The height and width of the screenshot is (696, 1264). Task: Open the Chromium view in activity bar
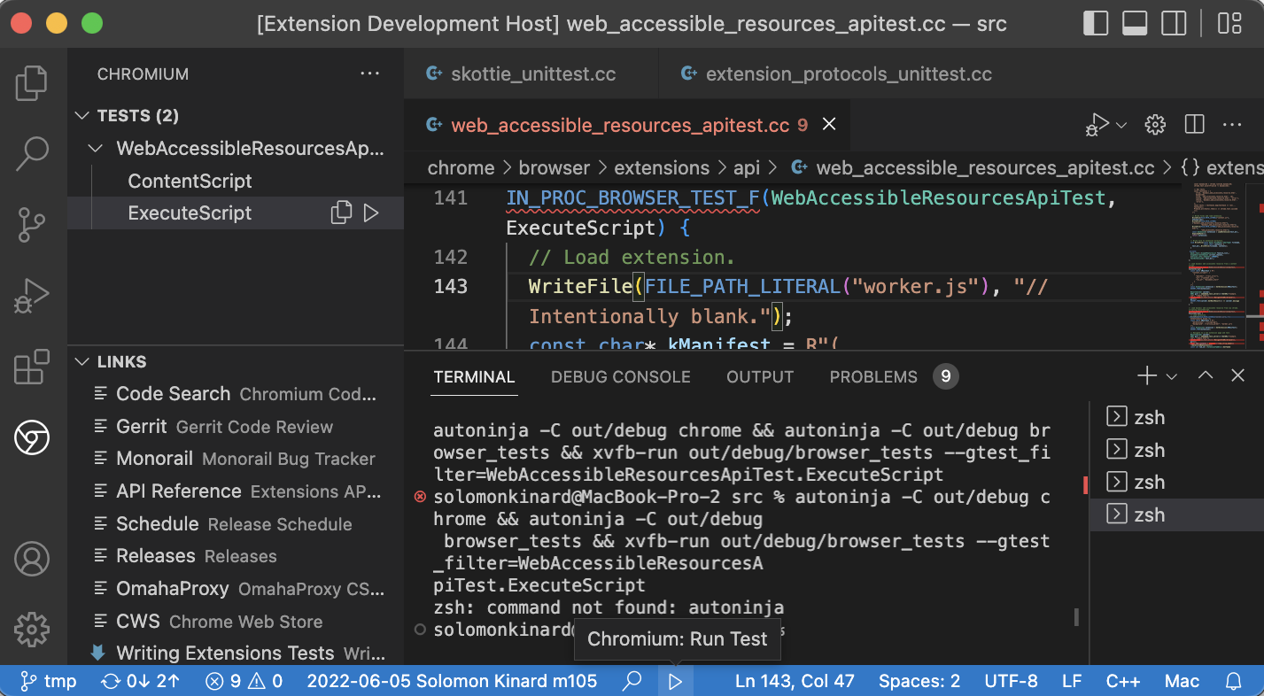(x=32, y=437)
